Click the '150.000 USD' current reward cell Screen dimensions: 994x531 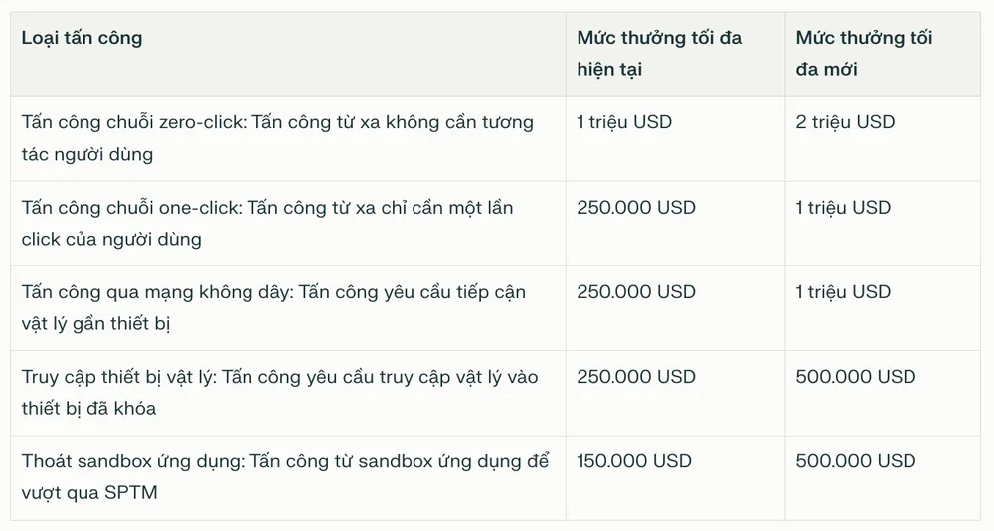pyautogui.click(x=634, y=461)
